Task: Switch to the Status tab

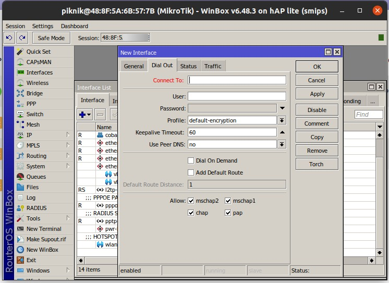Action: 188,66
